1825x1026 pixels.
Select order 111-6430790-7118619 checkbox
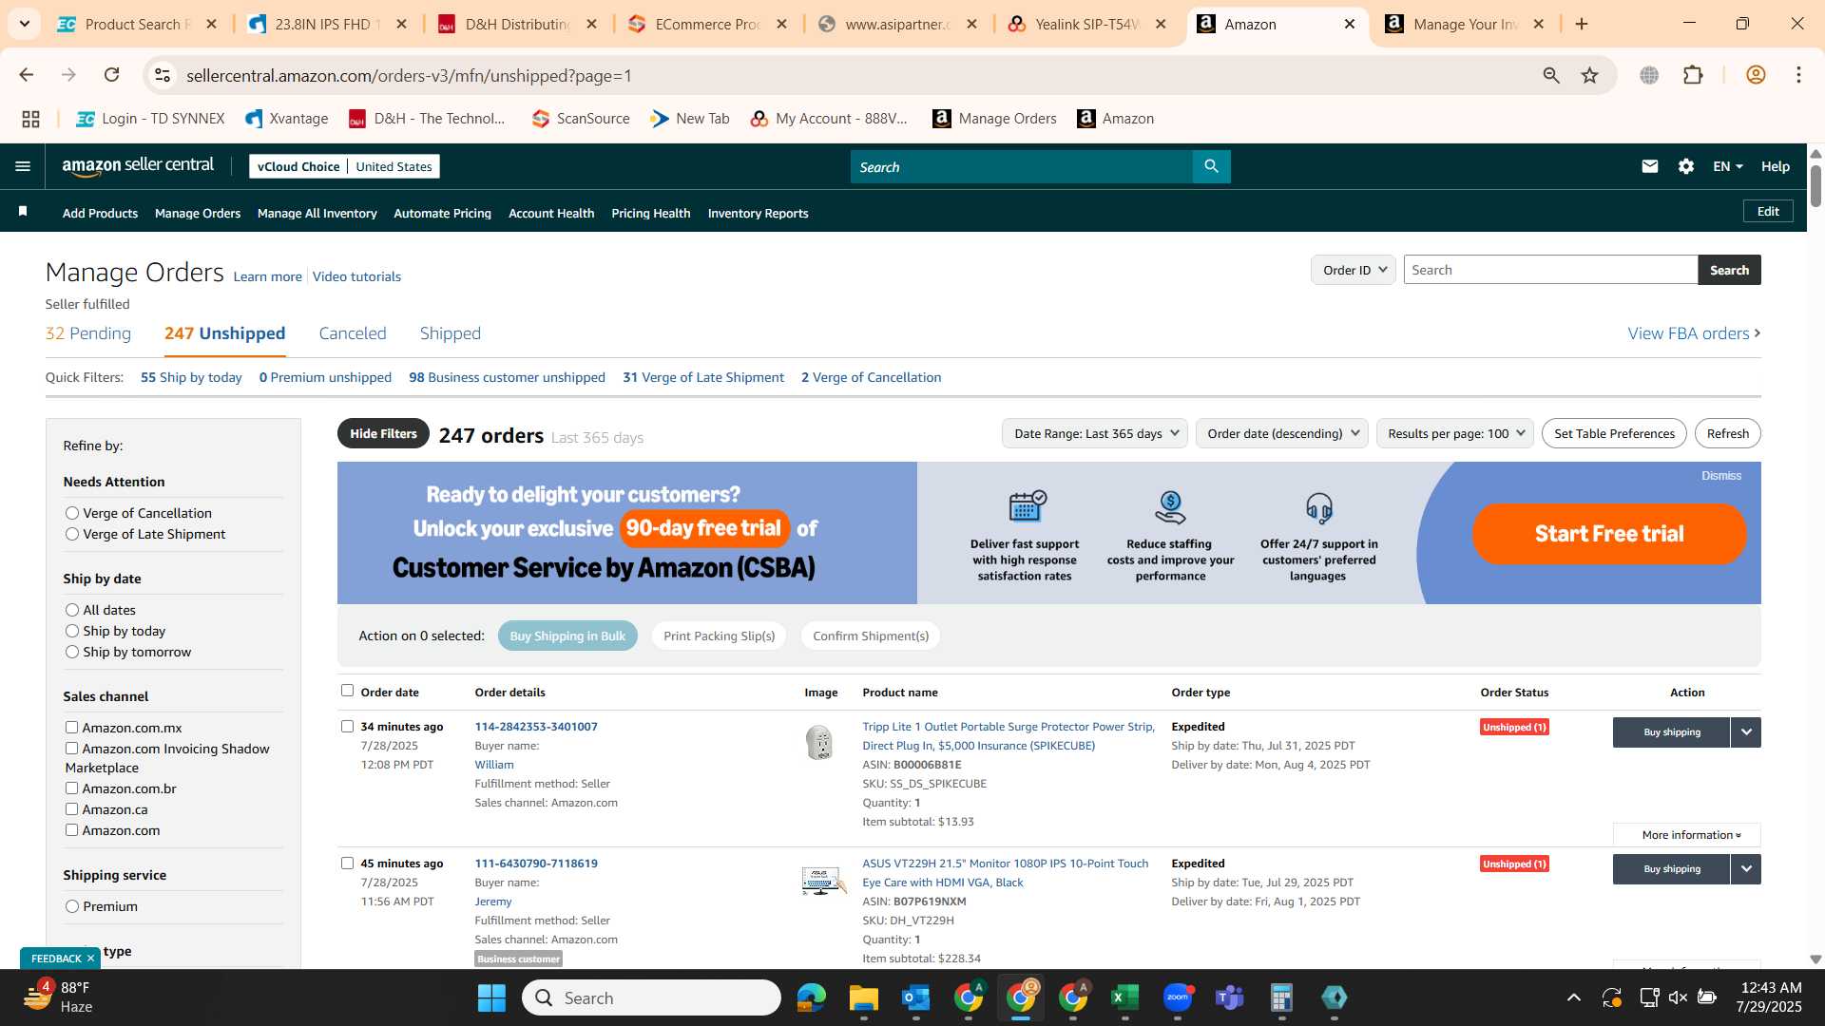pyautogui.click(x=347, y=863)
